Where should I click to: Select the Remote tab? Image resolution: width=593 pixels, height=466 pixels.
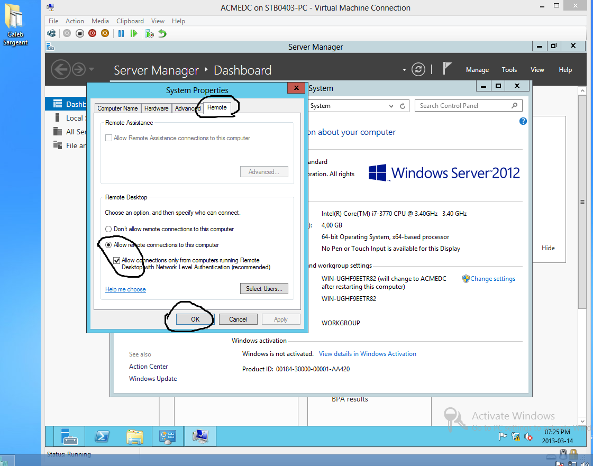click(217, 107)
